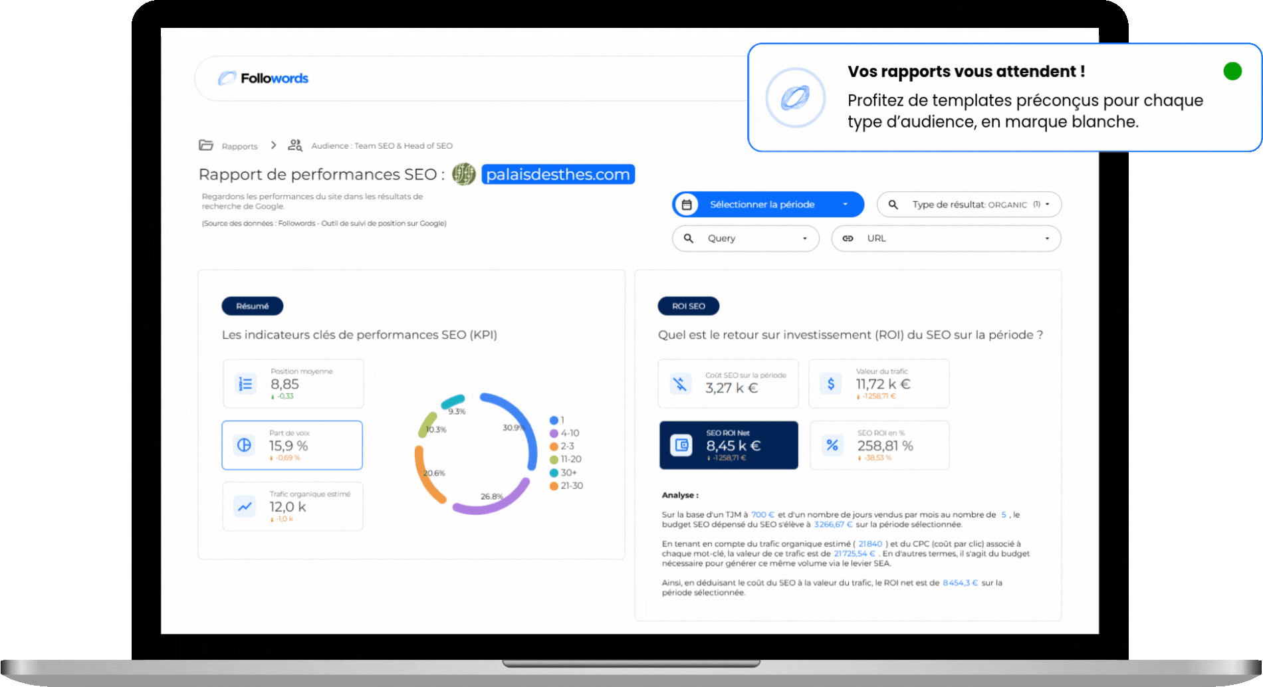Select the Part de voix pie icon
Screen dimensions: 1263x687
[243, 445]
